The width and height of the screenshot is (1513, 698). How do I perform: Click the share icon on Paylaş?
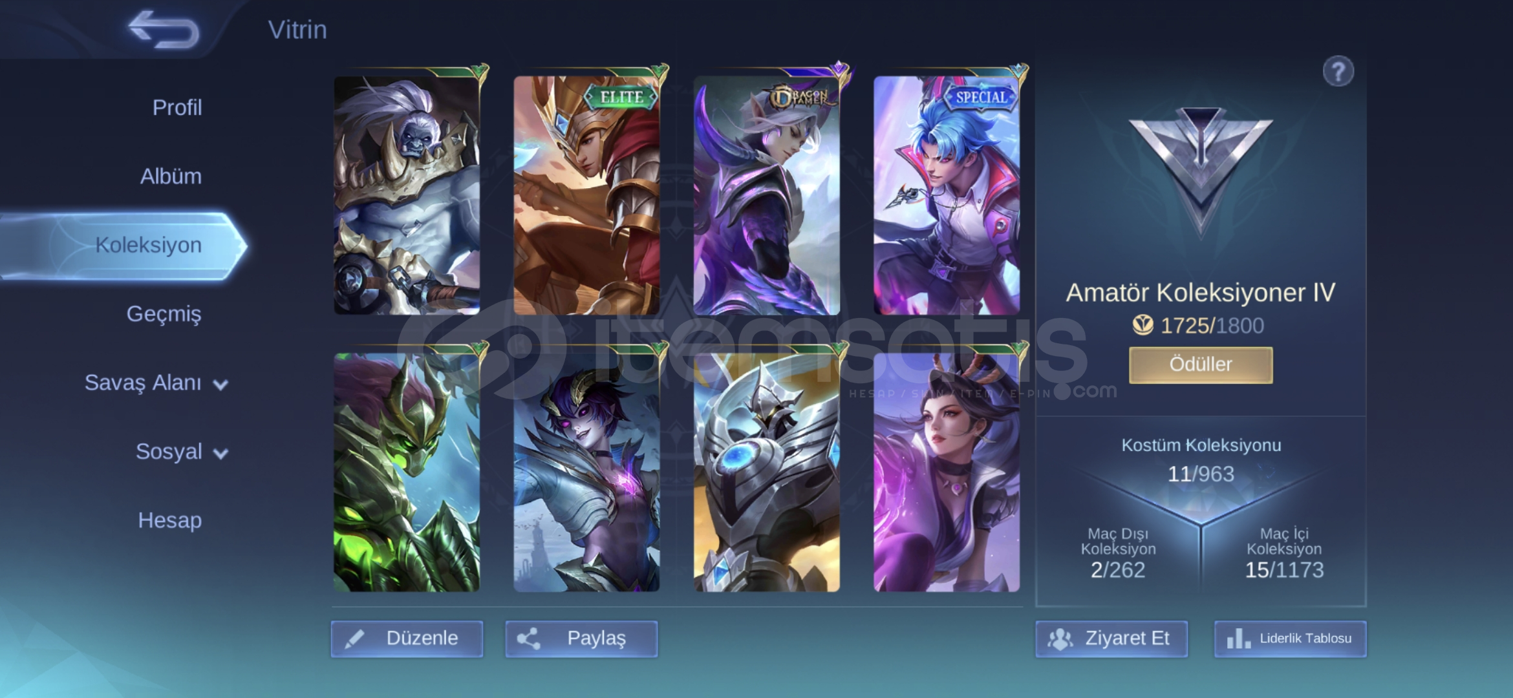point(528,639)
